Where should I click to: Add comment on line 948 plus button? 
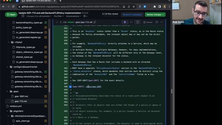click(x=70, y=86)
